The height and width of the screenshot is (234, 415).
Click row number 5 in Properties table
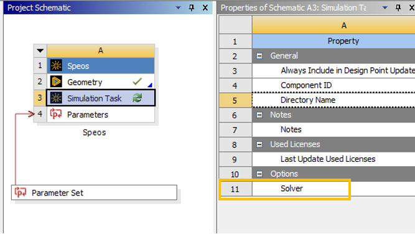[235, 100]
